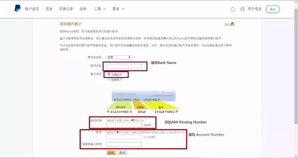
Task: Click the check sample image
Action: (143, 102)
